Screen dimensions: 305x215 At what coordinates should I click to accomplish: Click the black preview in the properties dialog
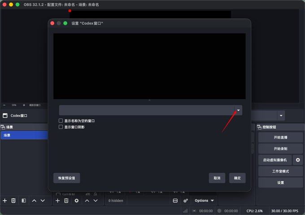[x=149, y=66]
